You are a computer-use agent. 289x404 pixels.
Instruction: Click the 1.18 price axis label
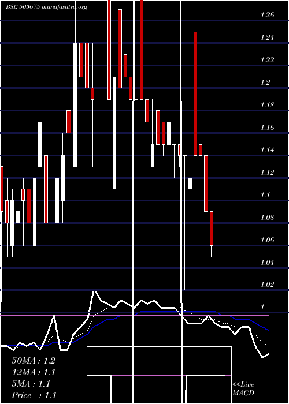click(x=267, y=105)
